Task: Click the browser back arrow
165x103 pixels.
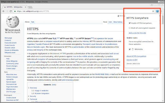Action: (x=3, y=11)
